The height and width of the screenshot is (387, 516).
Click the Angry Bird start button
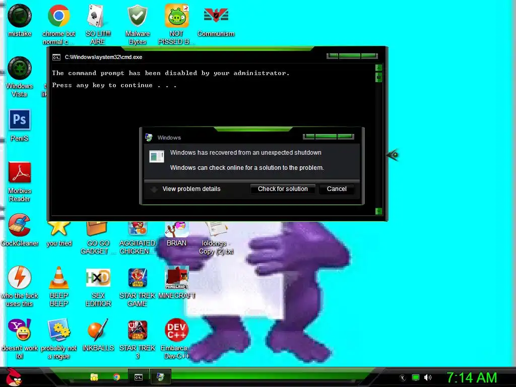14,377
